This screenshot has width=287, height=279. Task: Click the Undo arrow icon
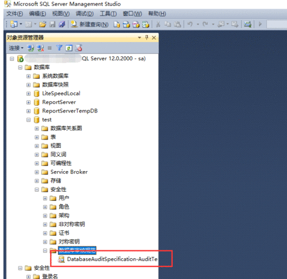click(x=190, y=24)
